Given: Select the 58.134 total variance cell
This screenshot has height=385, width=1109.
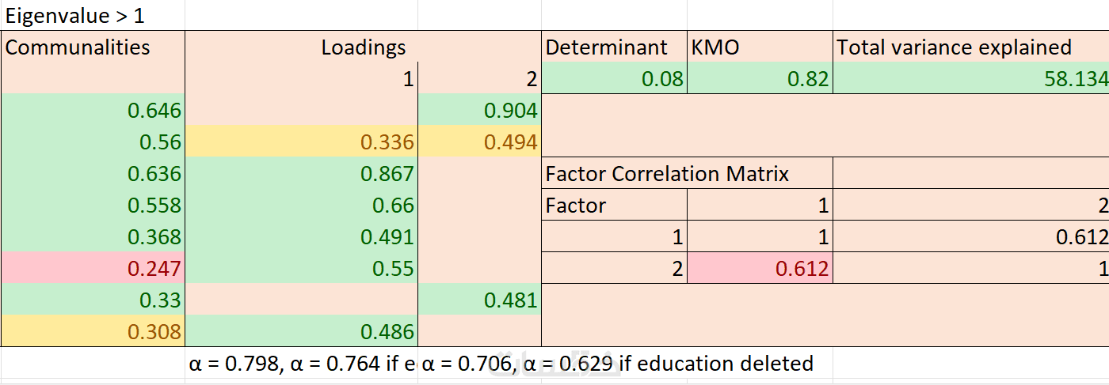Looking at the screenshot, I should point(970,78).
